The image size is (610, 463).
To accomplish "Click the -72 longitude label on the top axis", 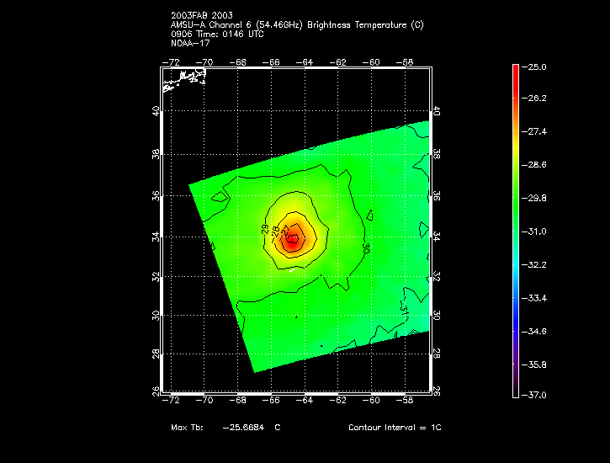I will (171, 61).
